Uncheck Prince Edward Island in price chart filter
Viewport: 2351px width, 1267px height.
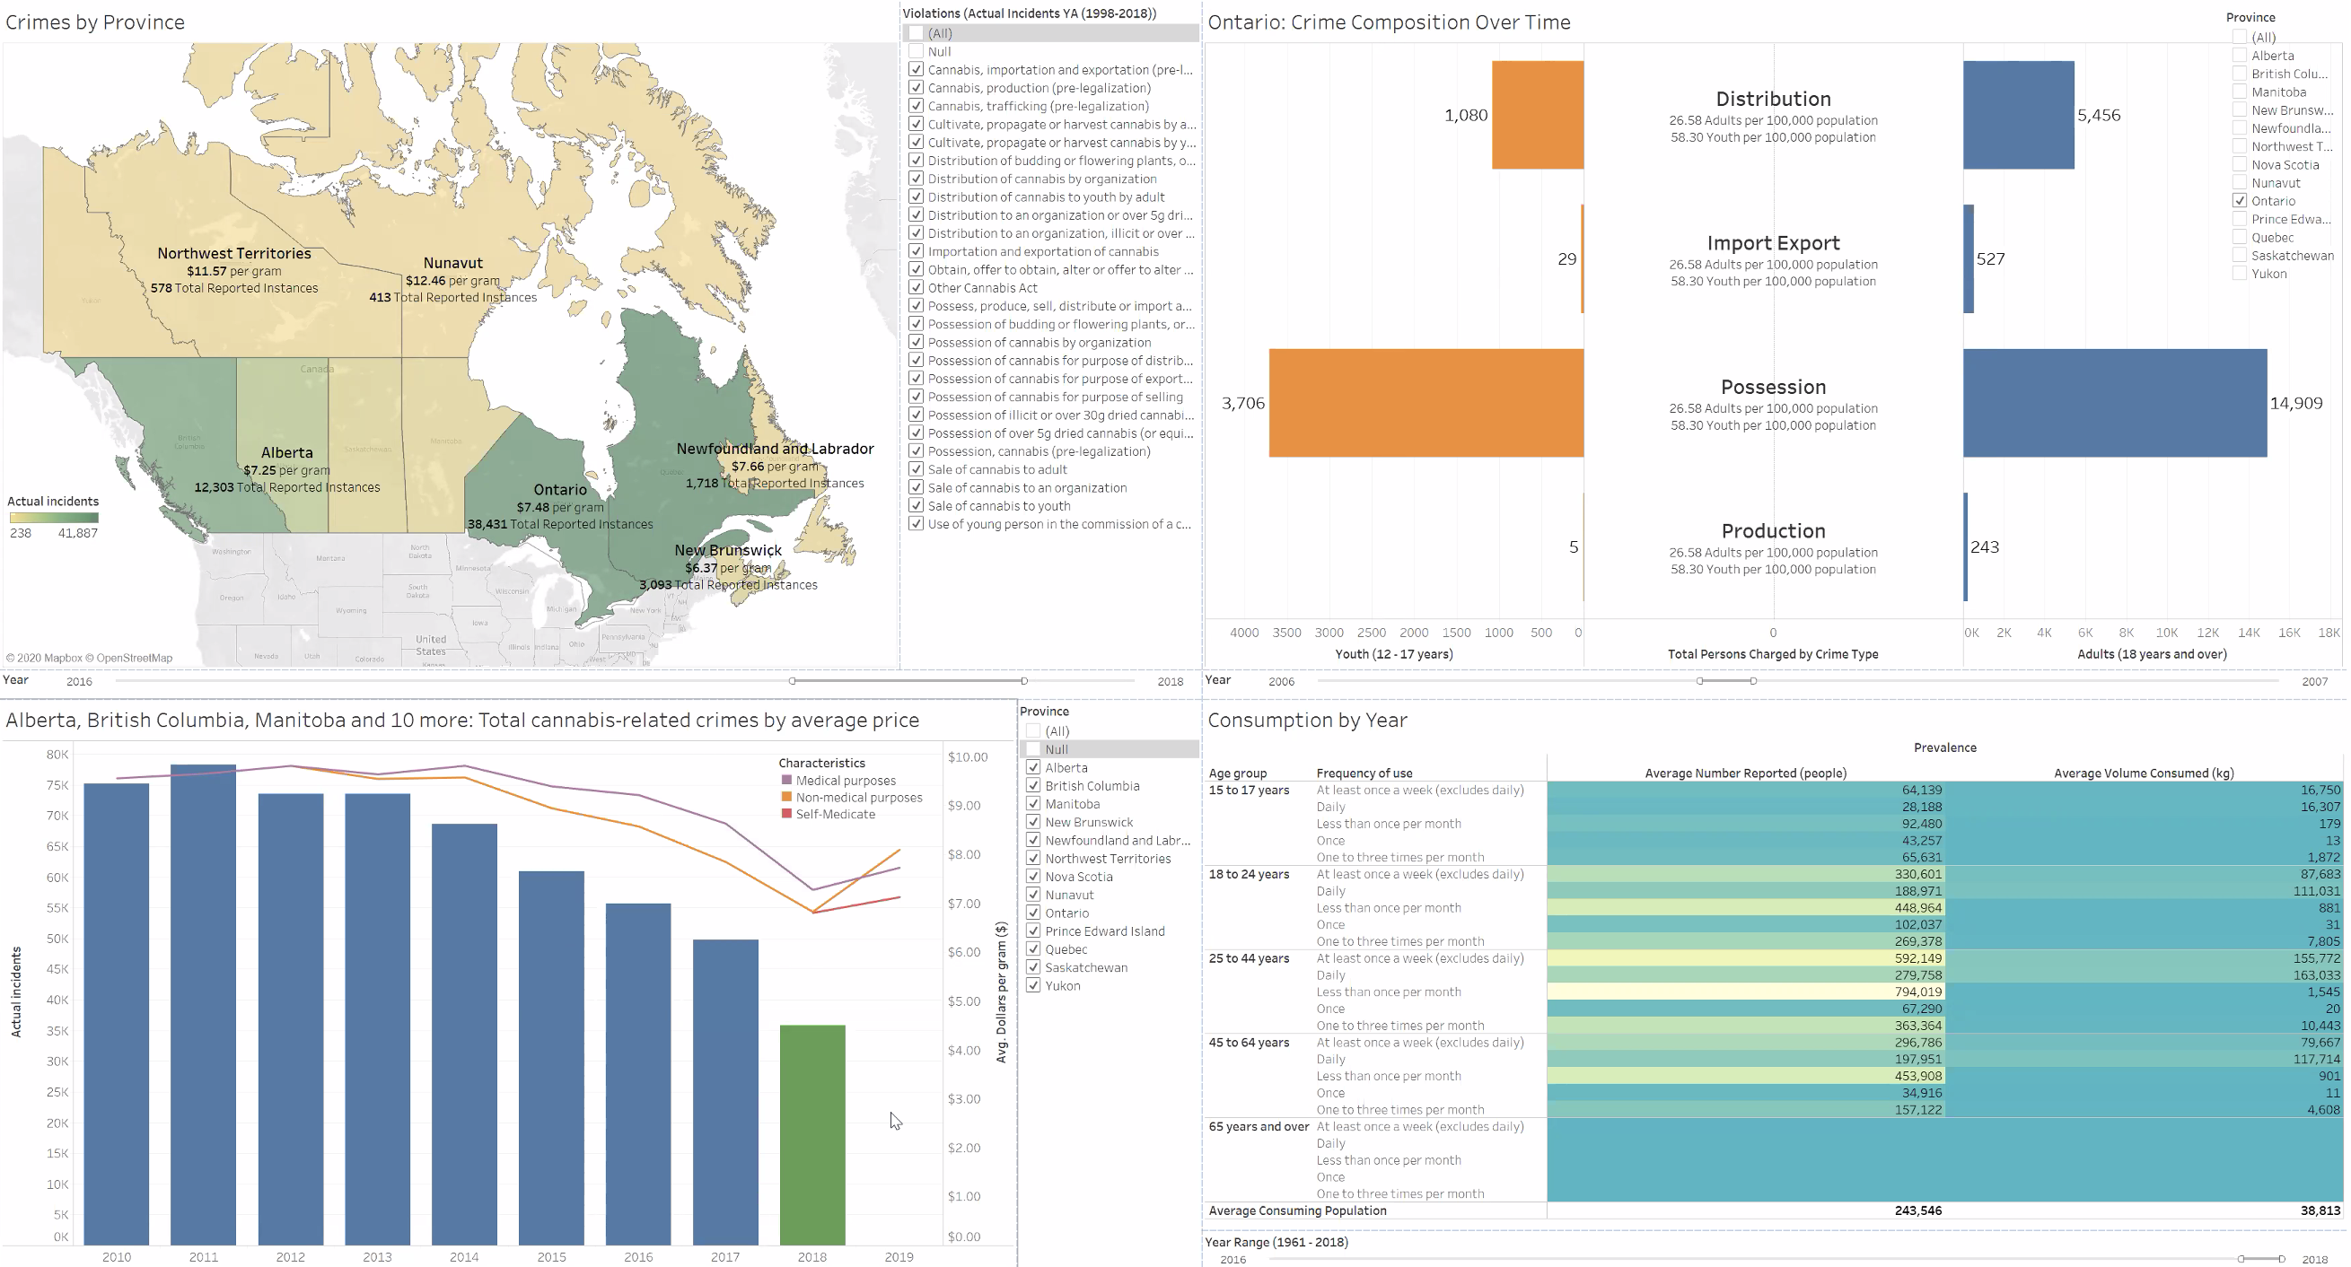tap(1033, 931)
